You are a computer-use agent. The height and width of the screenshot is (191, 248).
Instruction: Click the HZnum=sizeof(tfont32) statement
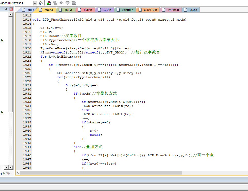coord(84,52)
